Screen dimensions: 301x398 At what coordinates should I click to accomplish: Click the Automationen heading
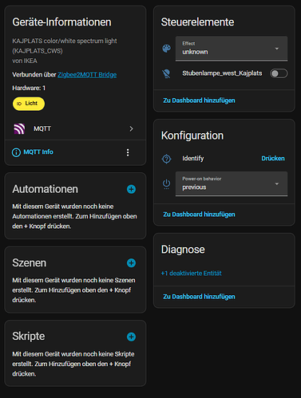(46, 189)
